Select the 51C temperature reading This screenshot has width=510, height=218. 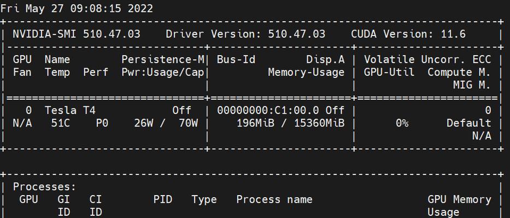click(61, 123)
